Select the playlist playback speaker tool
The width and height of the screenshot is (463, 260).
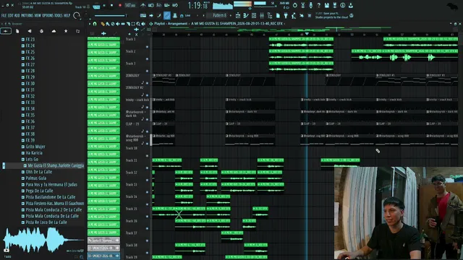143,24
